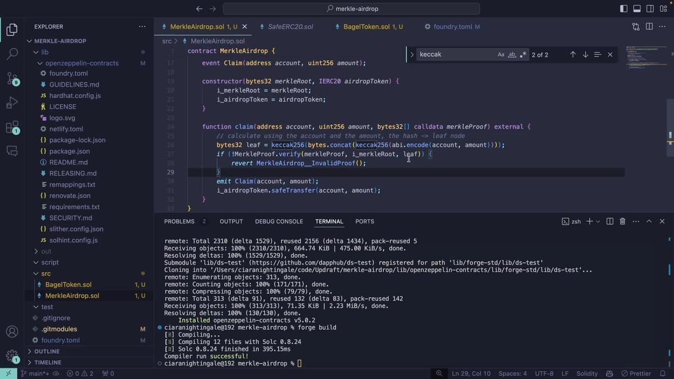The image size is (674, 379).
Task: Toggle Match Case in find widget
Action: (501, 54)
